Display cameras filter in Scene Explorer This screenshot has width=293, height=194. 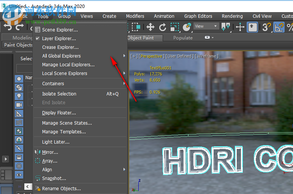pyautogui.click(x=19, y=105)
